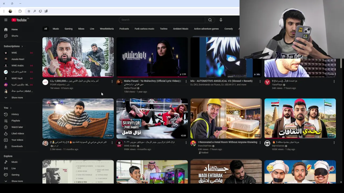Select the Podcasts filter chip

pyautogui.click(x=124, y=29)
